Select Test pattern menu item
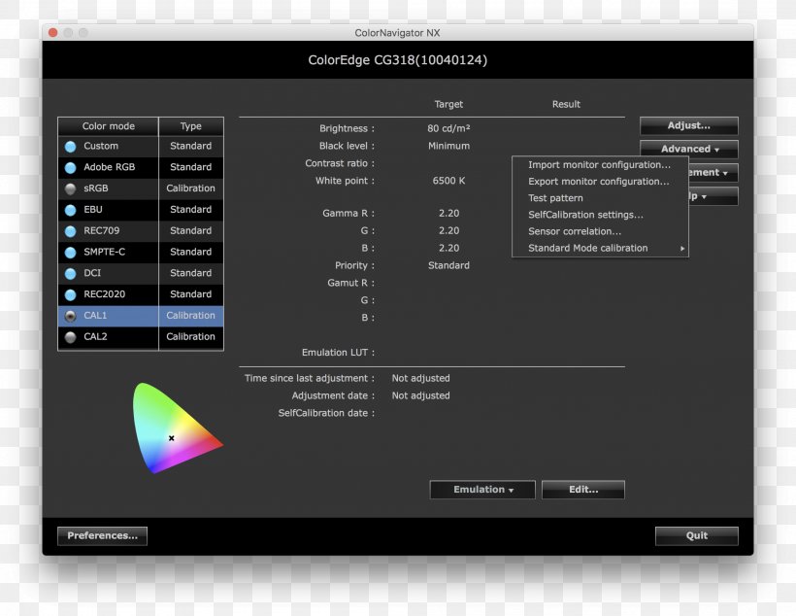 point(600,198)
